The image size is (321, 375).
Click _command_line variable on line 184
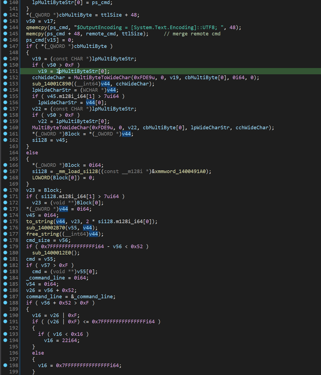tap(45, 278)
